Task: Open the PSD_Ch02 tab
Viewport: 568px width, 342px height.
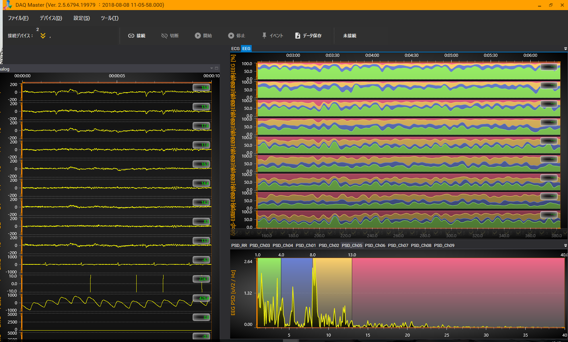Action: 329,246
